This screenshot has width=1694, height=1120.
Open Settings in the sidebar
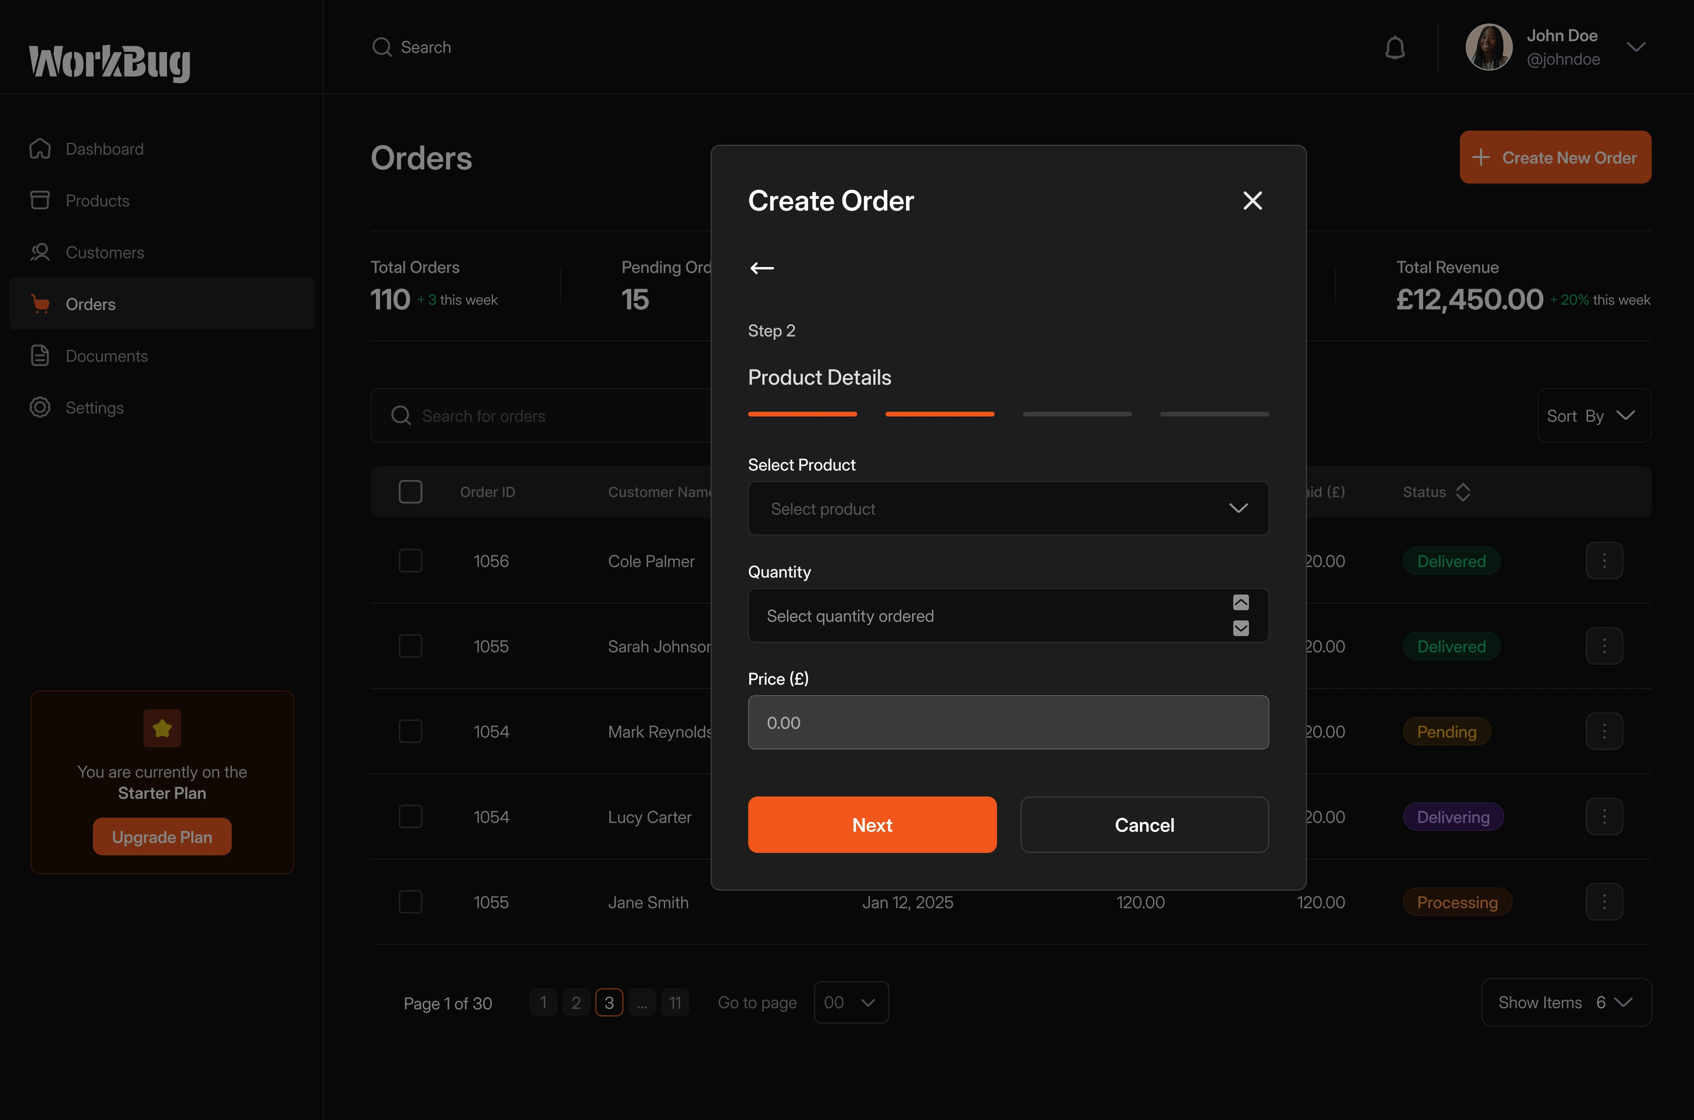pos(162,407)
